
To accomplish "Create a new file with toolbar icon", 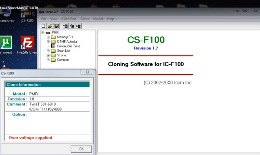I will coord(44,26).
